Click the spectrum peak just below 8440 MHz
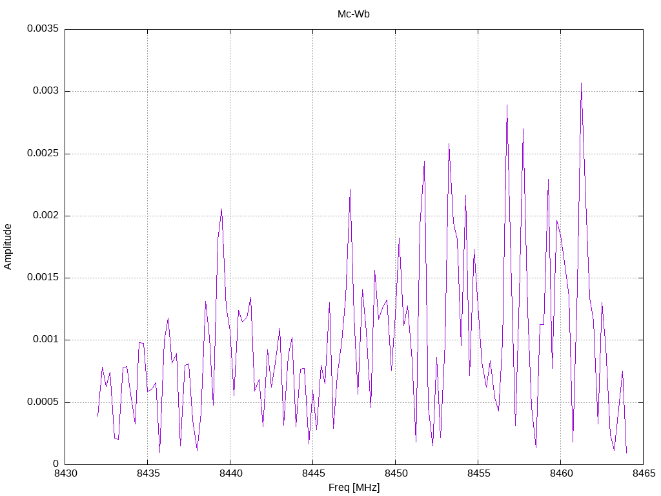Image resolution: width=661 pixels, height=496 pixels. point(222,210)
